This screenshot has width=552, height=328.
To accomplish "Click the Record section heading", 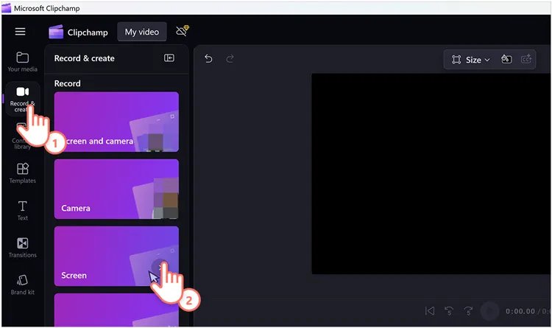I will click(x=67, y=83).
